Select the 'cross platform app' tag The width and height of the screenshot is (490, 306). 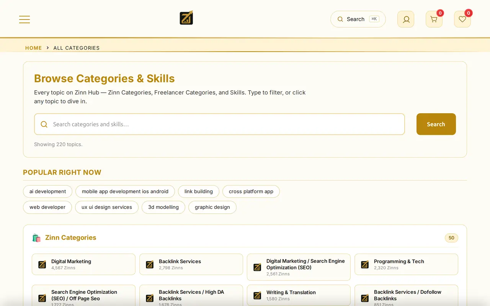click(251, 191)
